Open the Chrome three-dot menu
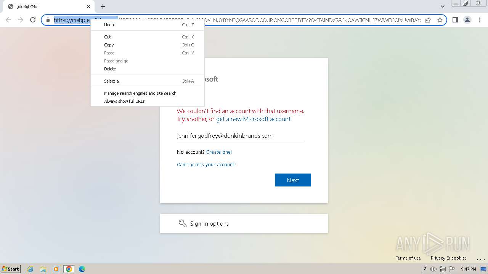Screen dimensions: 488x274 pyautogui.click(x=479, y=20)
